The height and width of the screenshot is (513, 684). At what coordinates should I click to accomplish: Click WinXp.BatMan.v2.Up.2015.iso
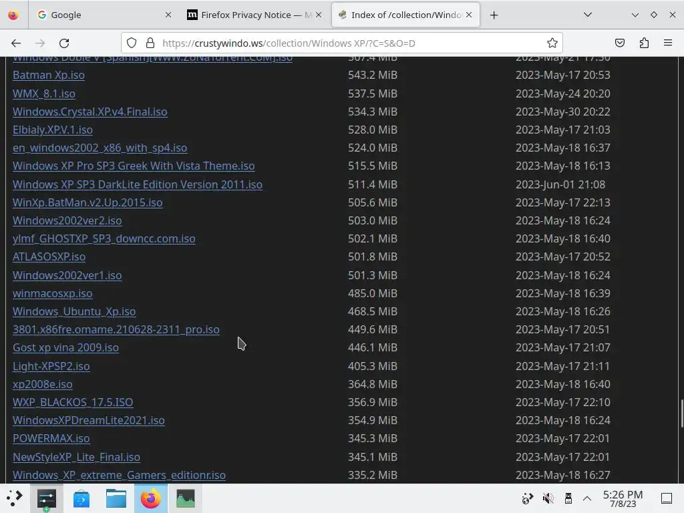88,203
